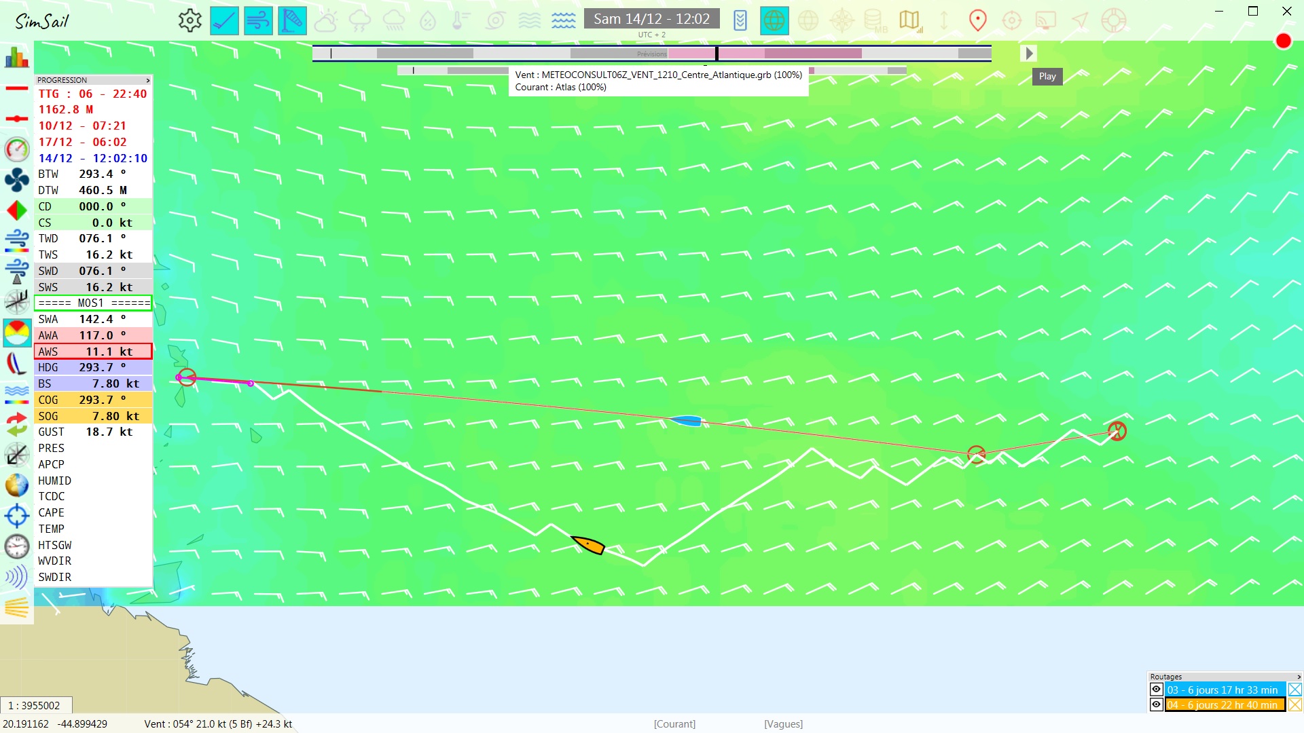Toggle the wind layer icon
The width and height of the screenshot is (1304, 733).
click(258, 20)
